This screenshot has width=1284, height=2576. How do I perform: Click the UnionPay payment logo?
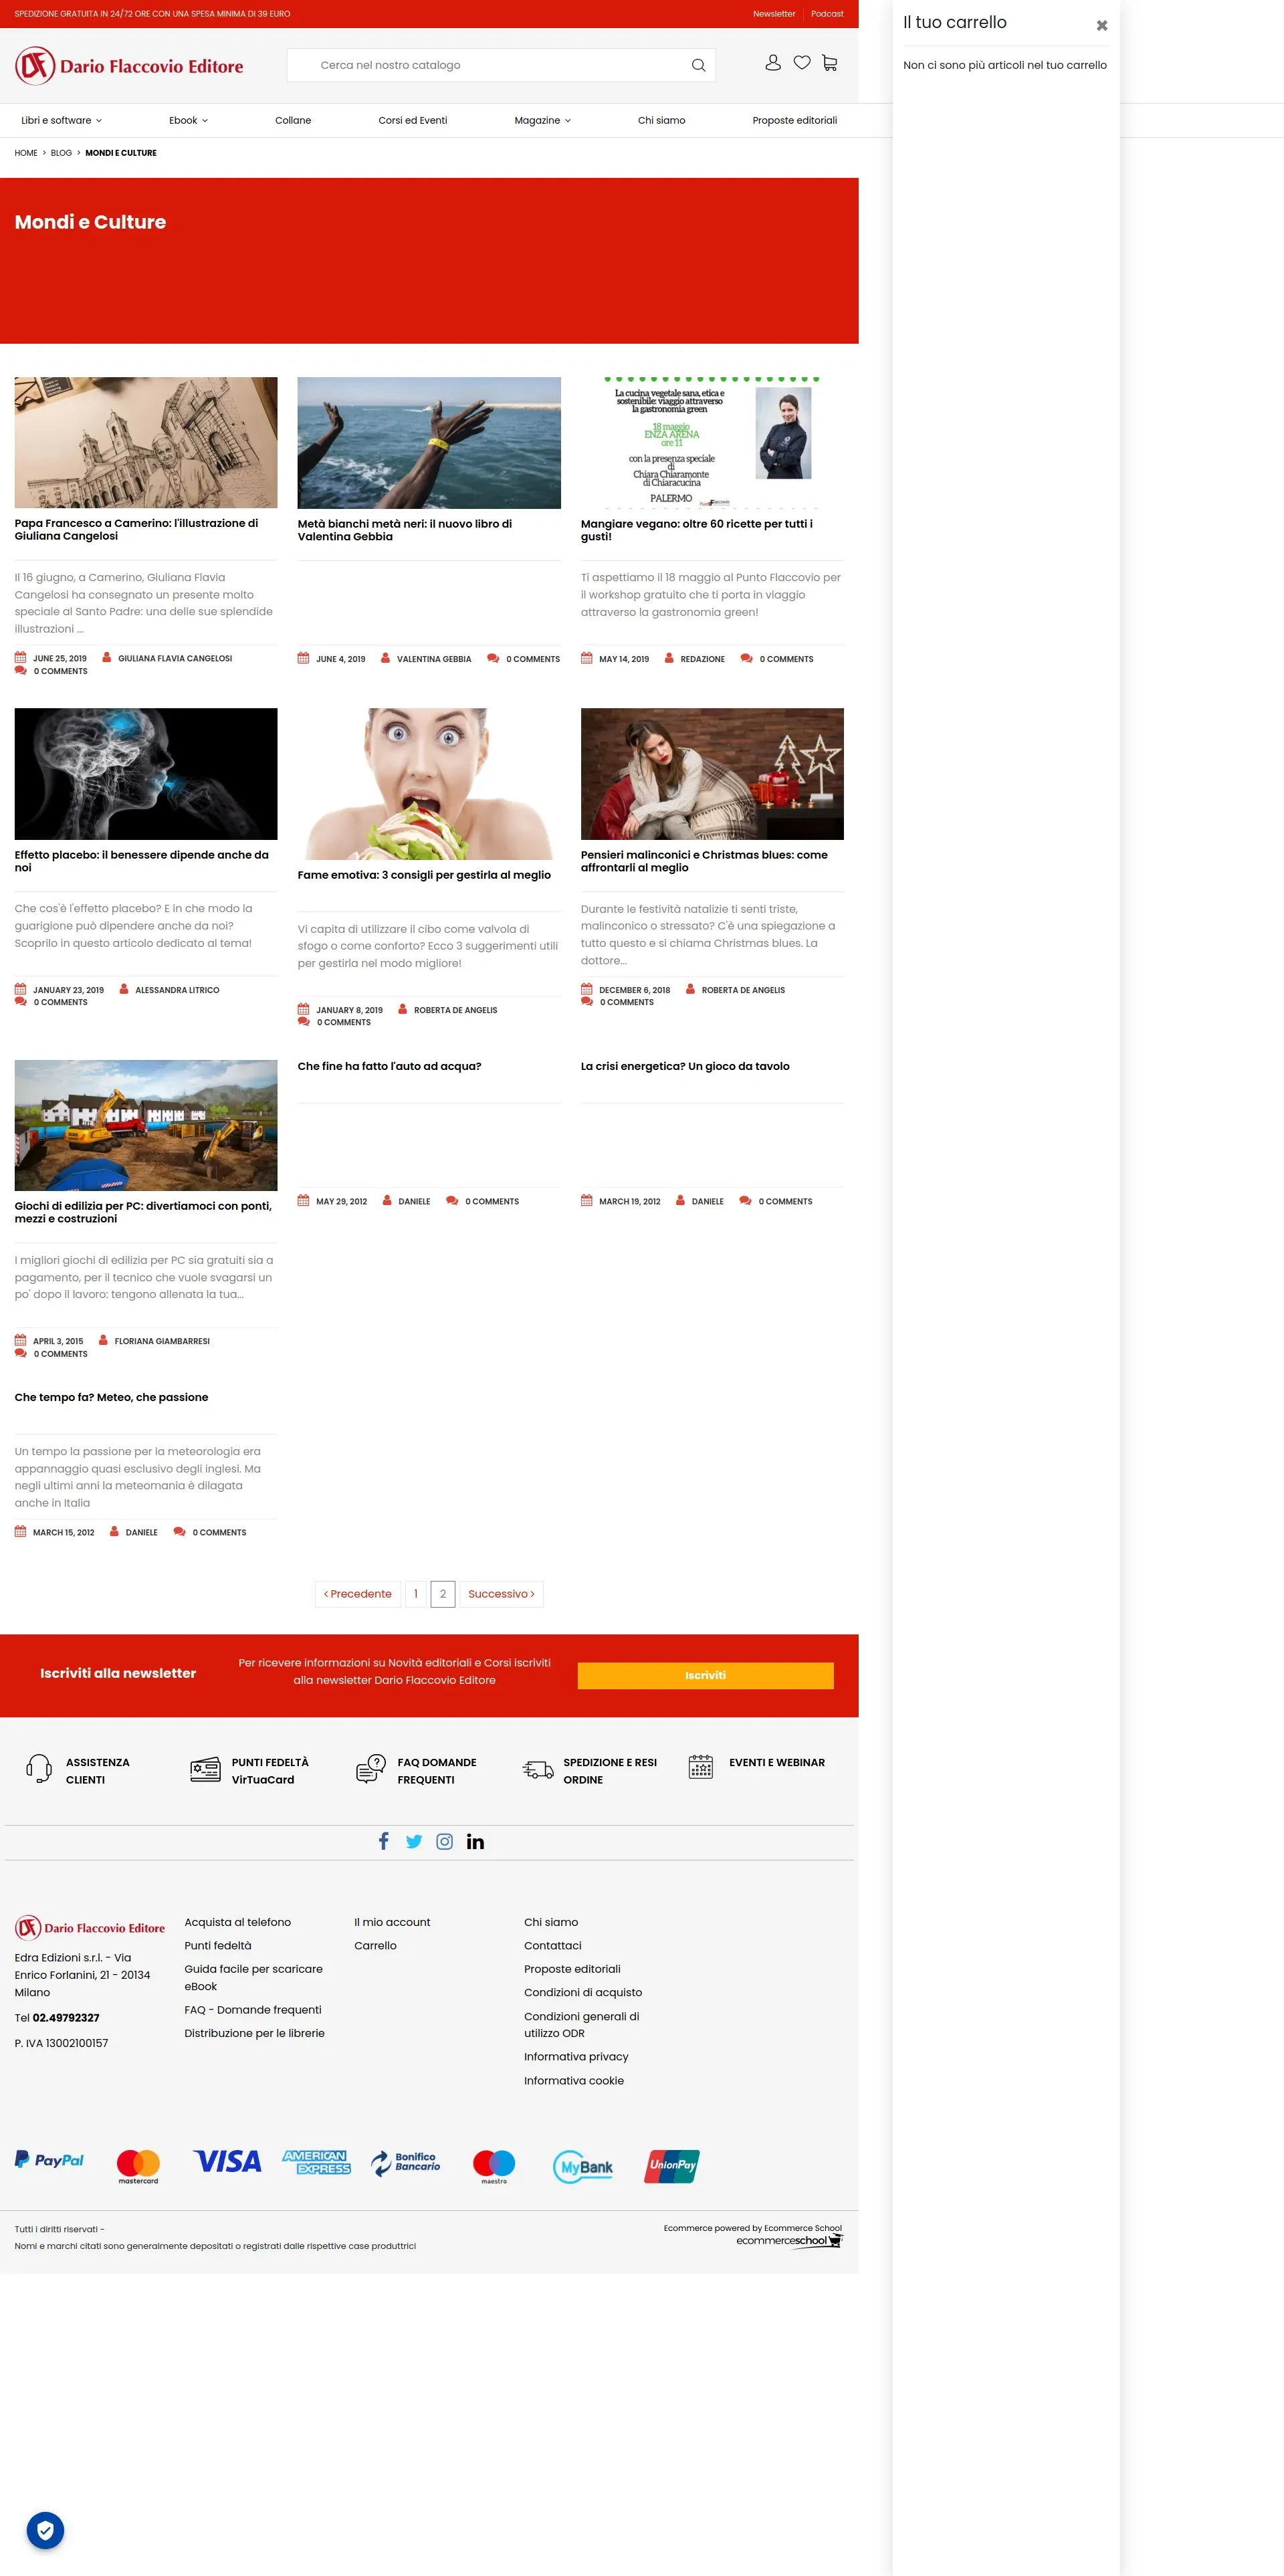pos(672,2166)
